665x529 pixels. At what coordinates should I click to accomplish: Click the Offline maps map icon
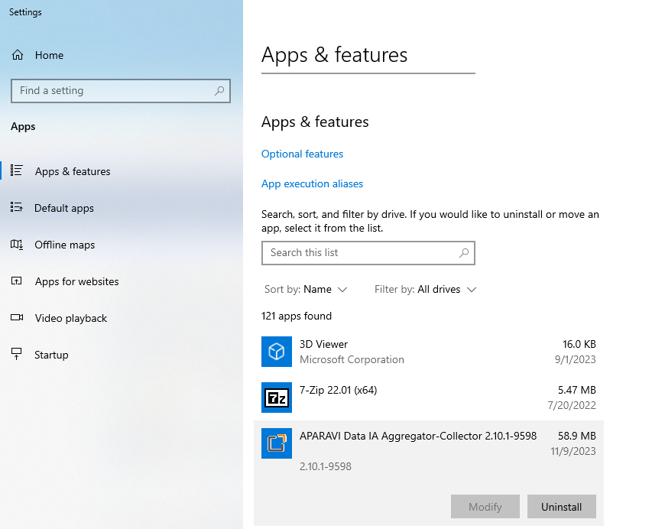pyautogui.click(x=17, y=245)
